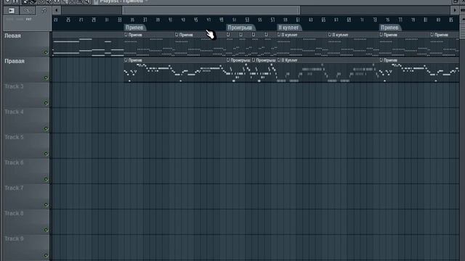Jump to the first Припев timeline marker

pyautogui.click(x=134, y=28)
